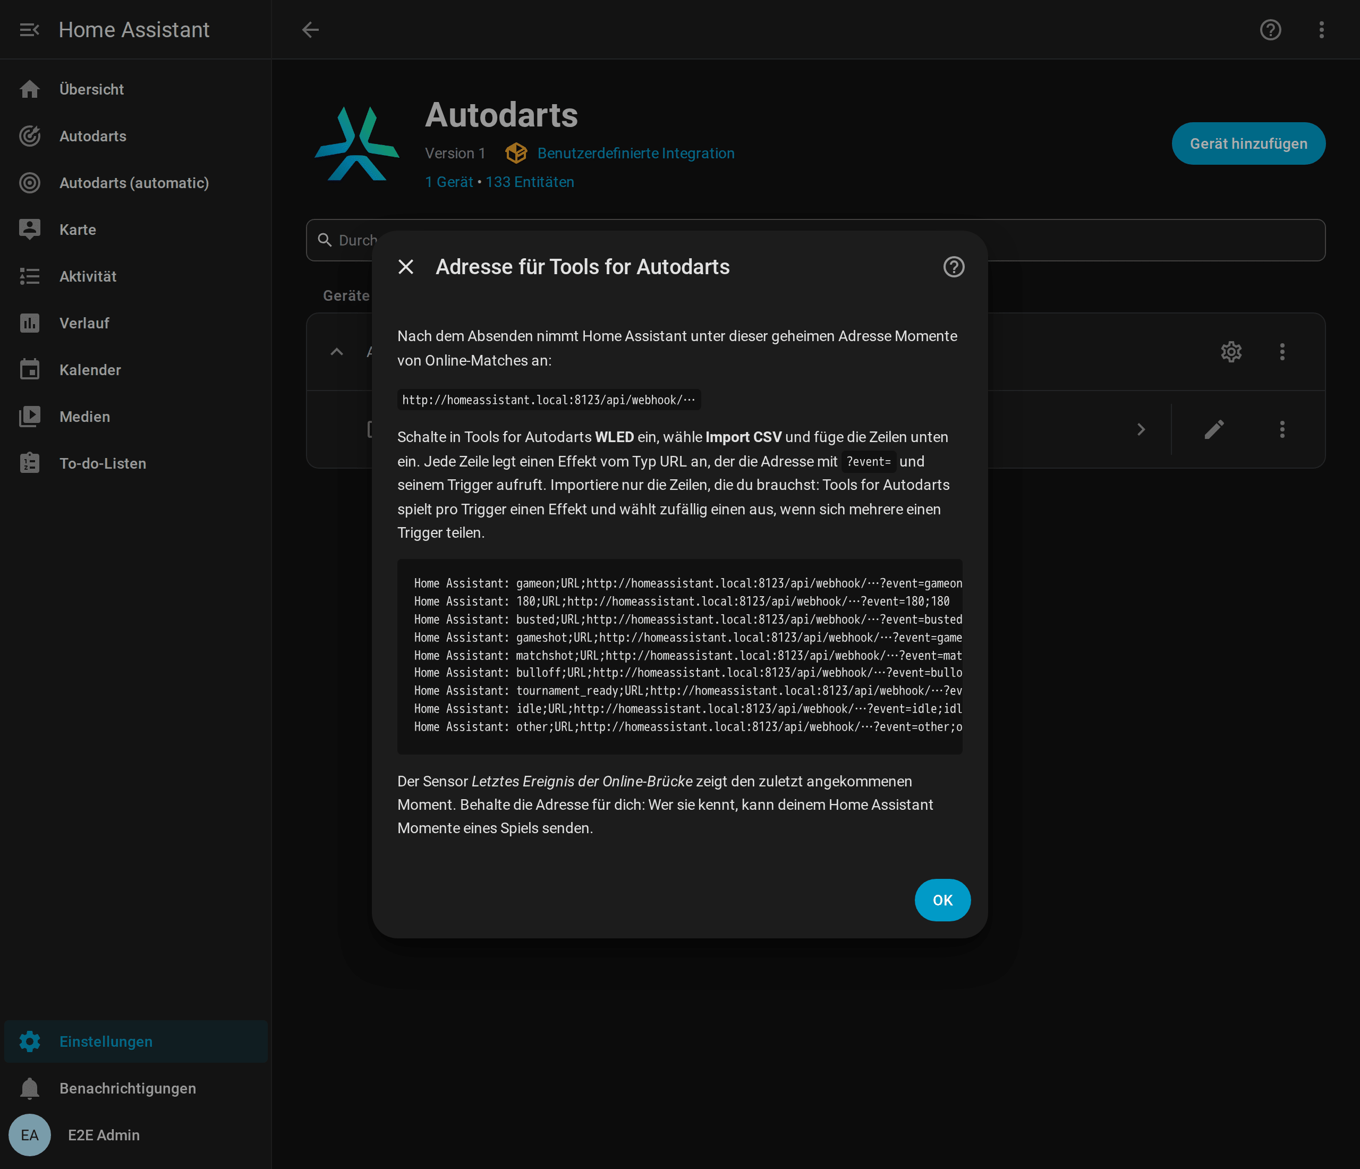This screenshot has height=1169, width=1360.
Task: Click the matchshot CSV line
Action: [688, 655]
